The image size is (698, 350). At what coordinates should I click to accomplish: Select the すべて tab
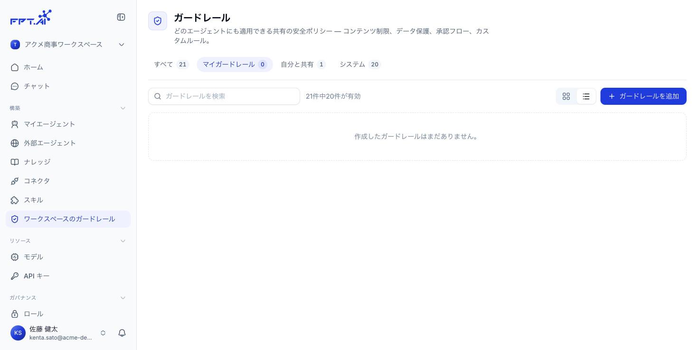(x=171, y=64)
